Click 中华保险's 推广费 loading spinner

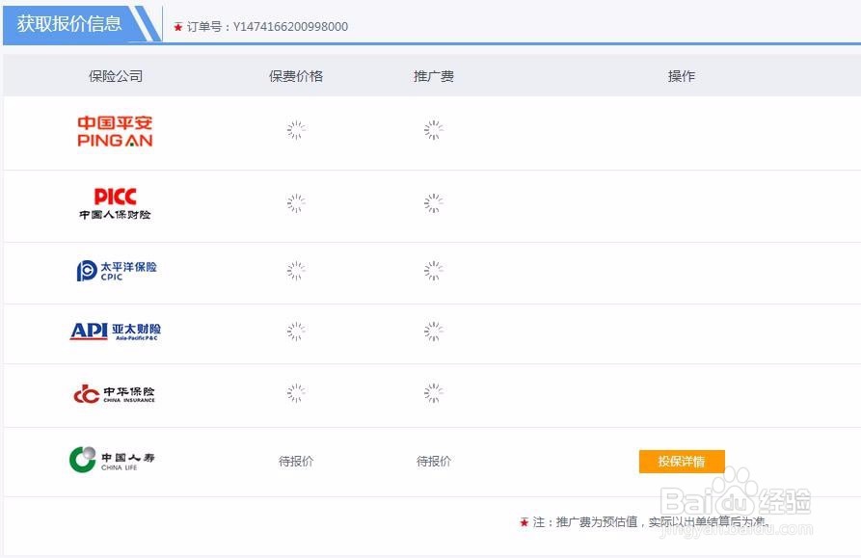click(x=434, y=393)
